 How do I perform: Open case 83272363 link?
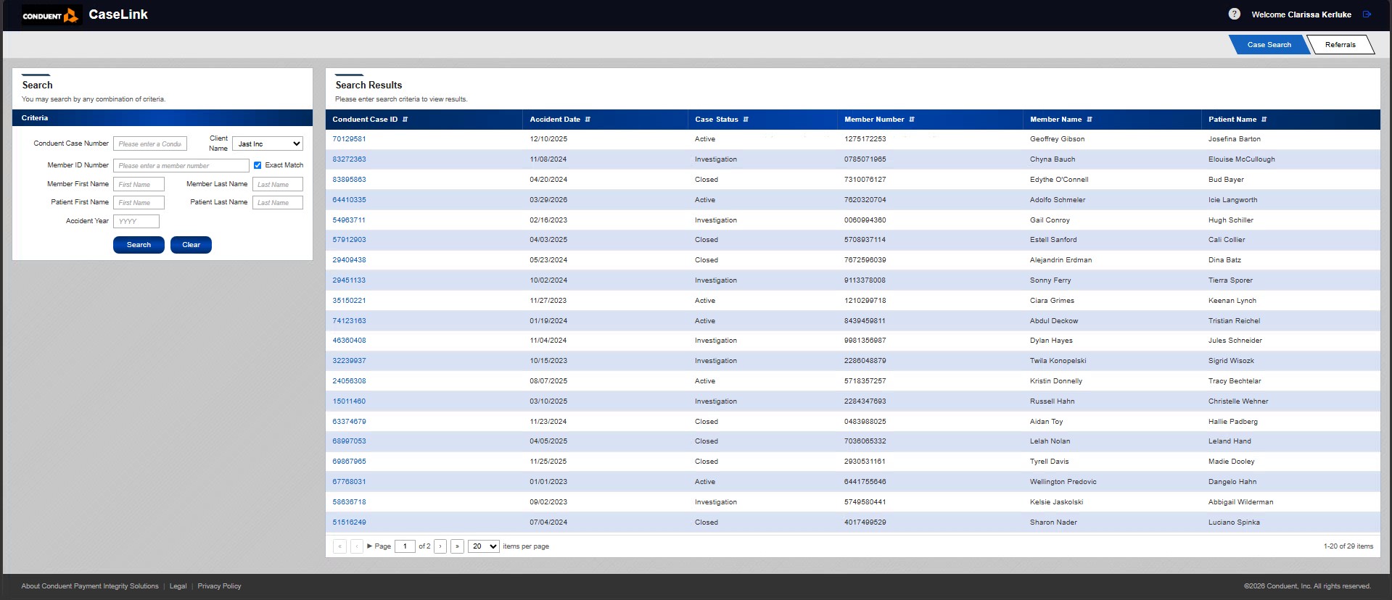[349, 159]
